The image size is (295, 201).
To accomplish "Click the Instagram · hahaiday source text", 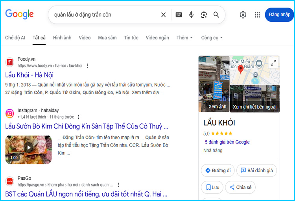I will pos(38,110).
